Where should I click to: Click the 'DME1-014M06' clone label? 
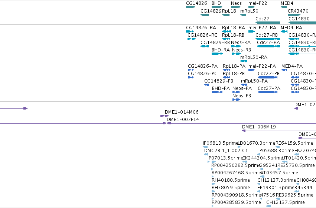[182, 112]
